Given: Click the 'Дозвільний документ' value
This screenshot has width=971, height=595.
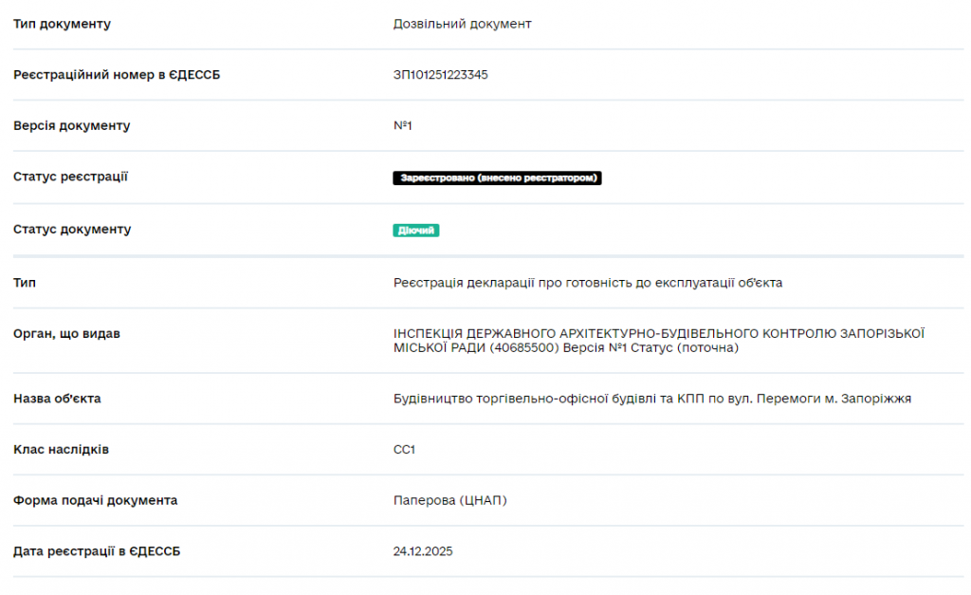Looking at the screenshot, I should click(462, 24).
